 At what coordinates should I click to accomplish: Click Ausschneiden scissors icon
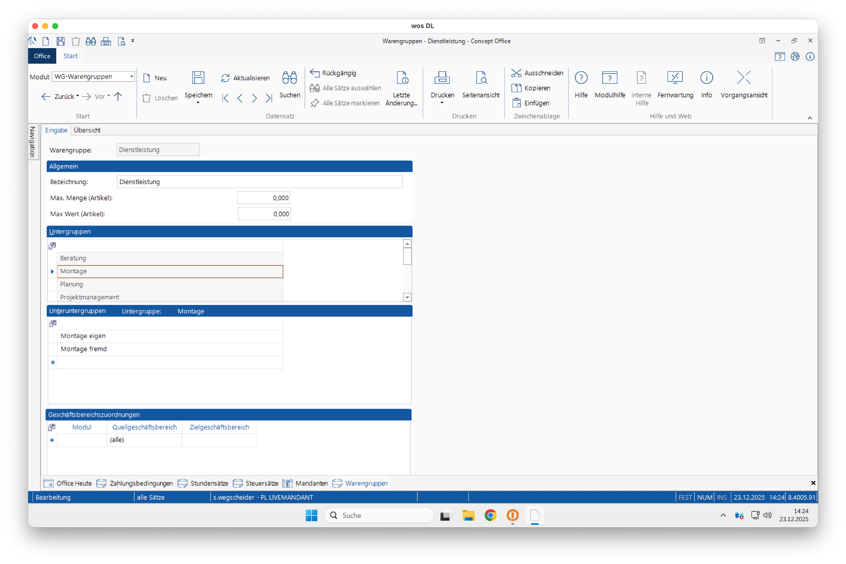(x=516, y=73)
